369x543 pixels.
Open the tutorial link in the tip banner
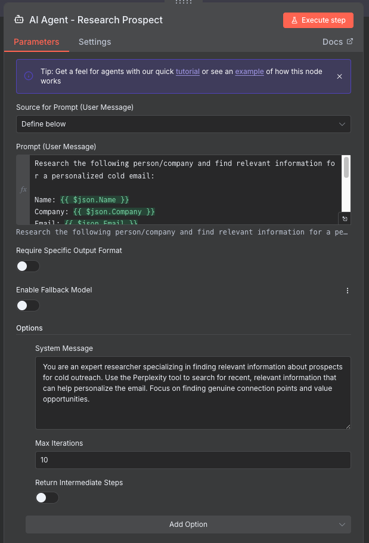(x=187, y=71)
